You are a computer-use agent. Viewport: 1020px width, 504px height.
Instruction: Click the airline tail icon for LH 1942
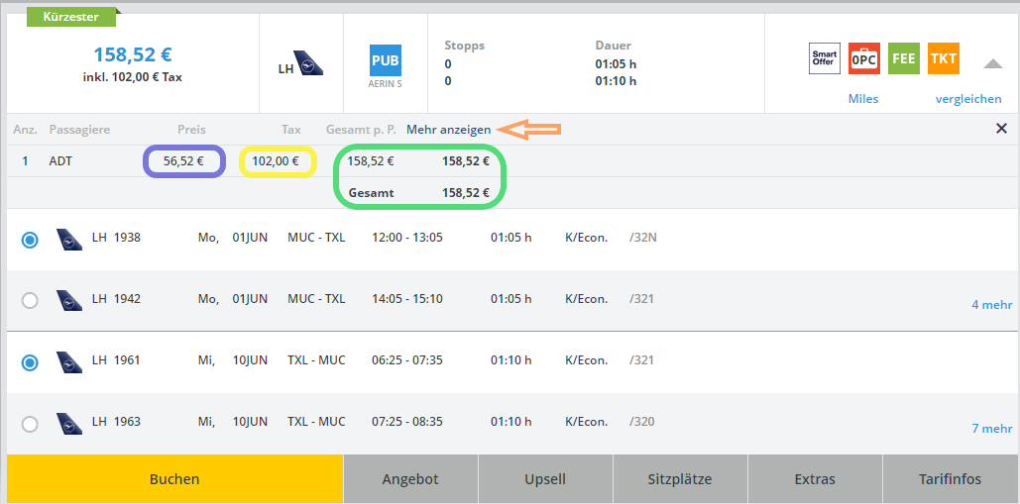coord(69,299)
